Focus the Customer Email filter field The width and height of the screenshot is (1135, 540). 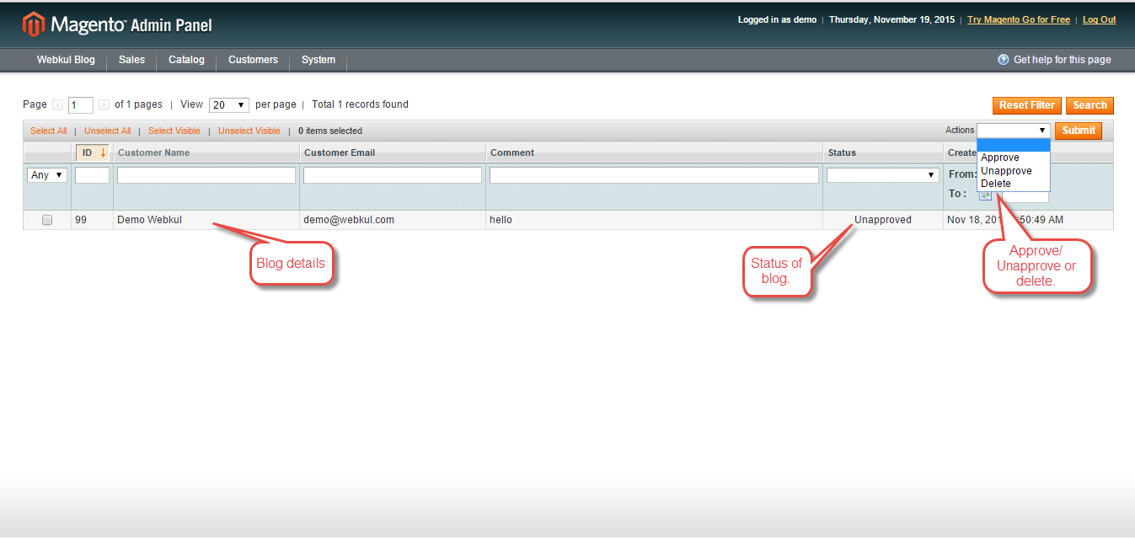click(x=393, y=175)
